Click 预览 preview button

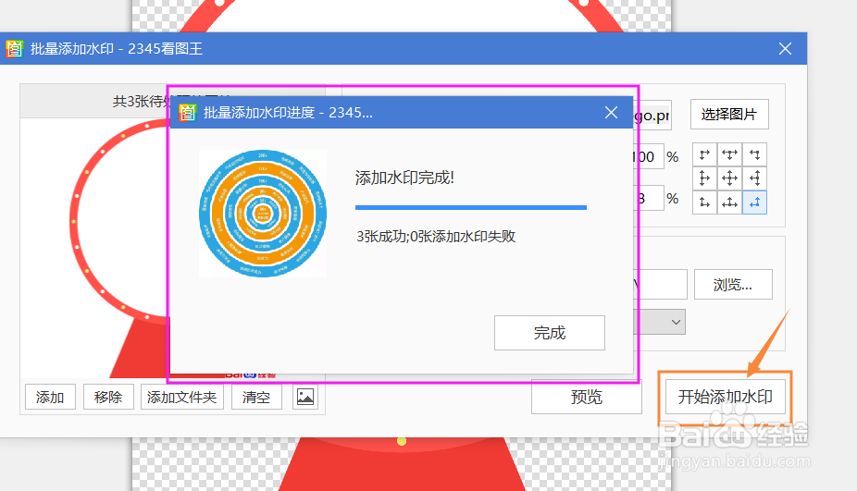point(587,397)
